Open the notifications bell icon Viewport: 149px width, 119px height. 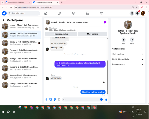click(x=137, y=13)
